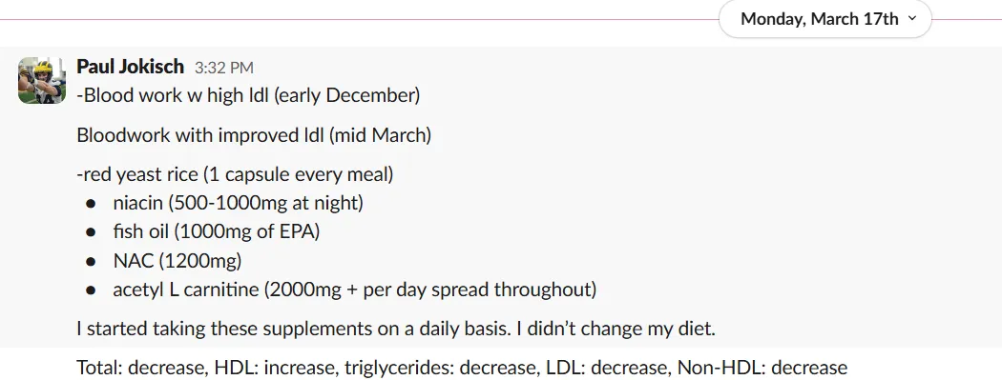This screenshot has width=1002, height=380.
Task: Select the NAC (1200mg) list item
Action: (x=177, y=261)
